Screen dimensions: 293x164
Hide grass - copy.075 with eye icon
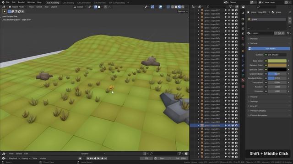(229, 143)
